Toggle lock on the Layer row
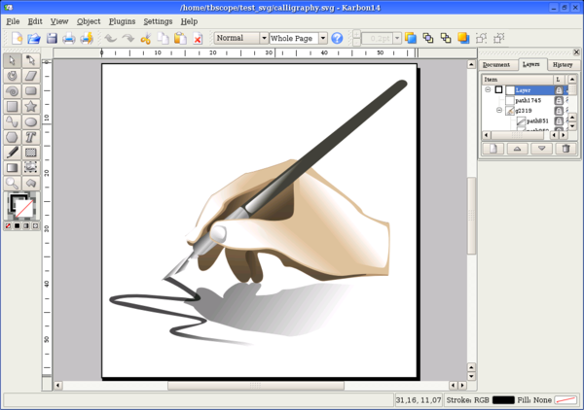The image size is (584, 410). pyautogui.click(x=559, y=89)
